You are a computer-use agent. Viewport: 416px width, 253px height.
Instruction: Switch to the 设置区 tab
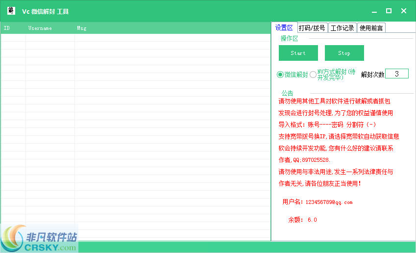click(x=284, y=27)
